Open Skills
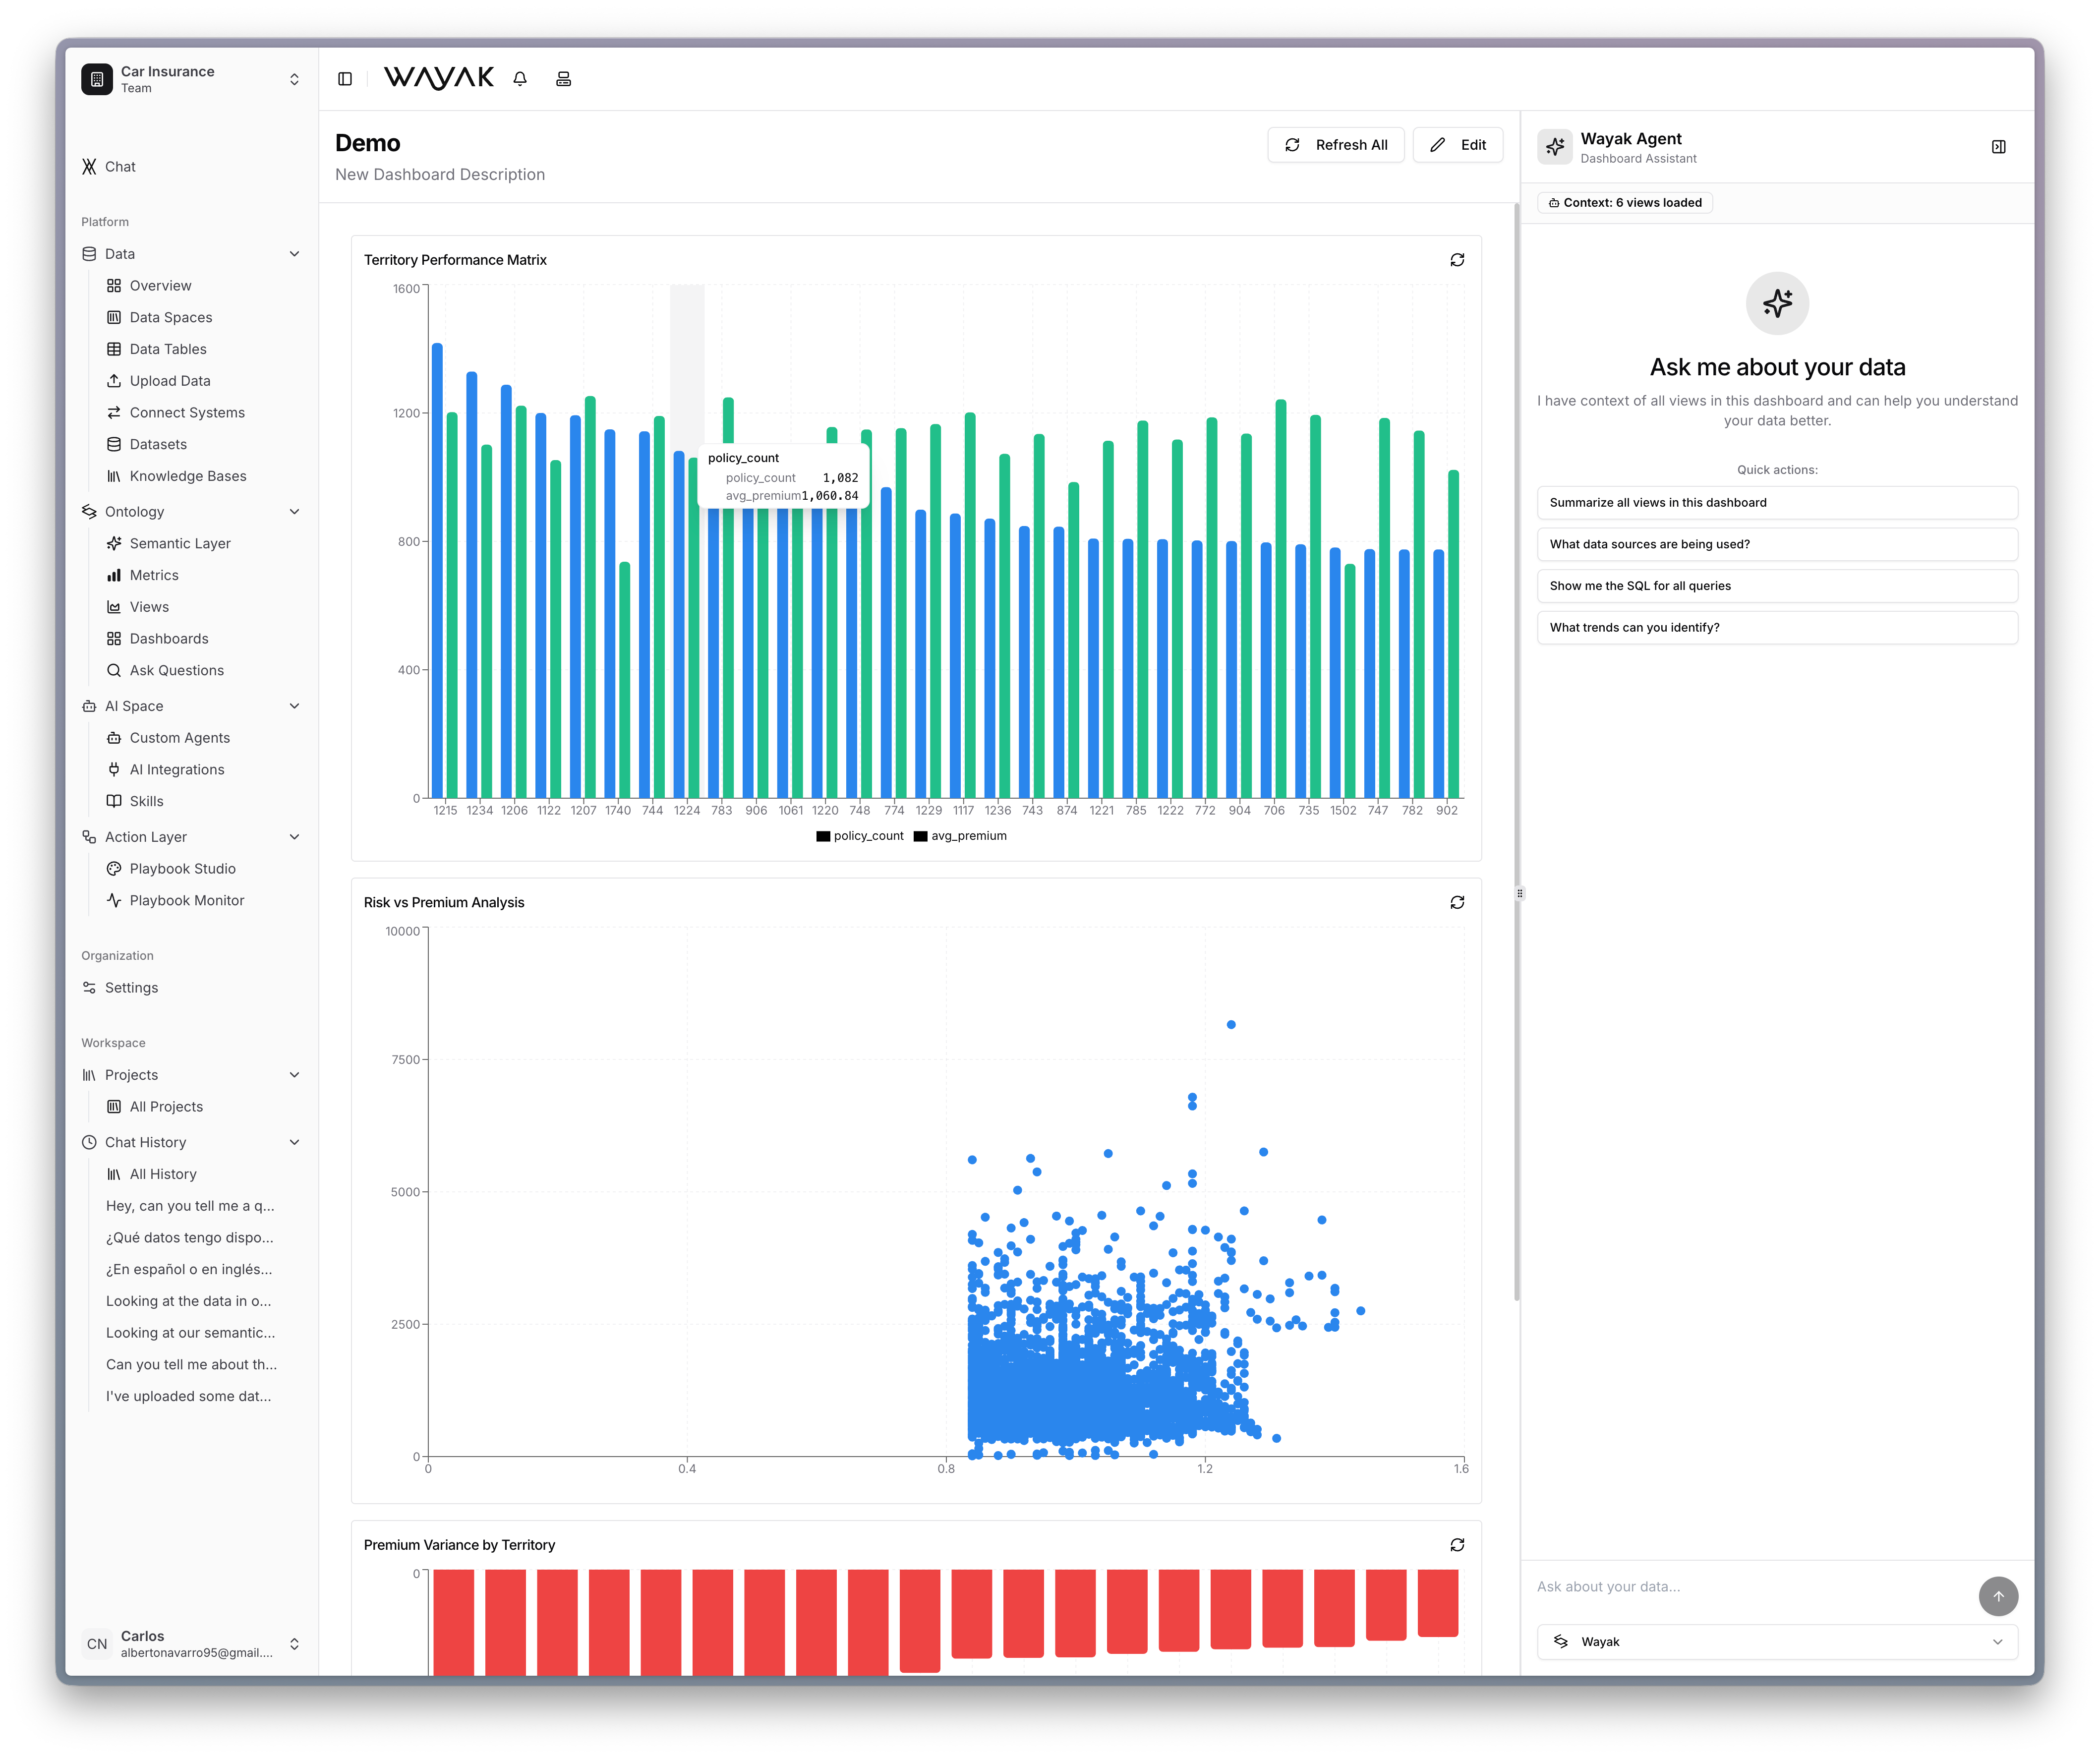This screenshot has height=1759, width=2100. 146,802
